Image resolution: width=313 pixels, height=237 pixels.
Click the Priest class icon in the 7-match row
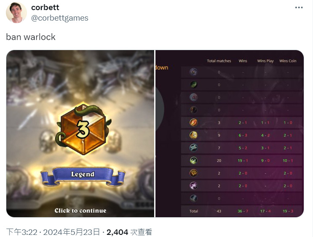pos(193,148)
